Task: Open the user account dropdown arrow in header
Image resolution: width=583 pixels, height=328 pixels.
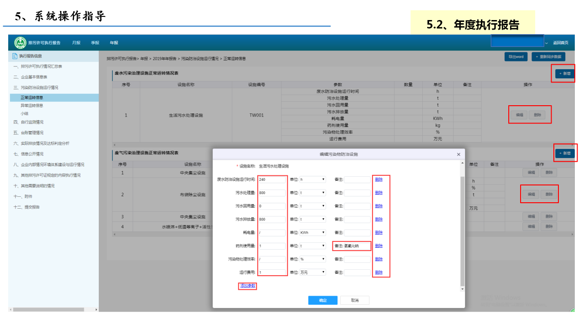Action: tap(547, 43)
